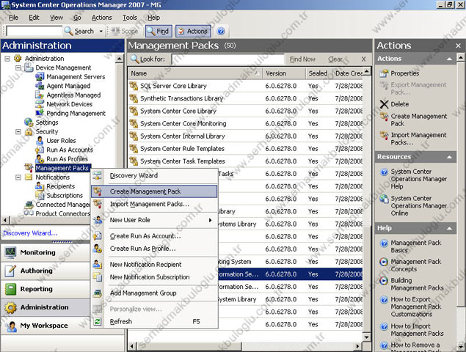Switch to the Monitoring workspace

pyautogui.click(x=45, y=252)
